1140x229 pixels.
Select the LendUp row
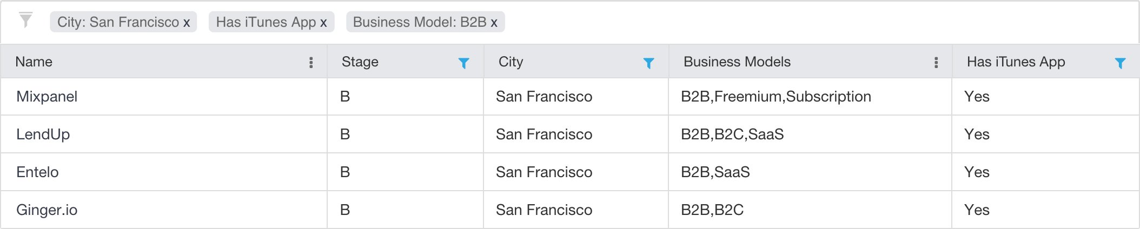click(570, 134)
